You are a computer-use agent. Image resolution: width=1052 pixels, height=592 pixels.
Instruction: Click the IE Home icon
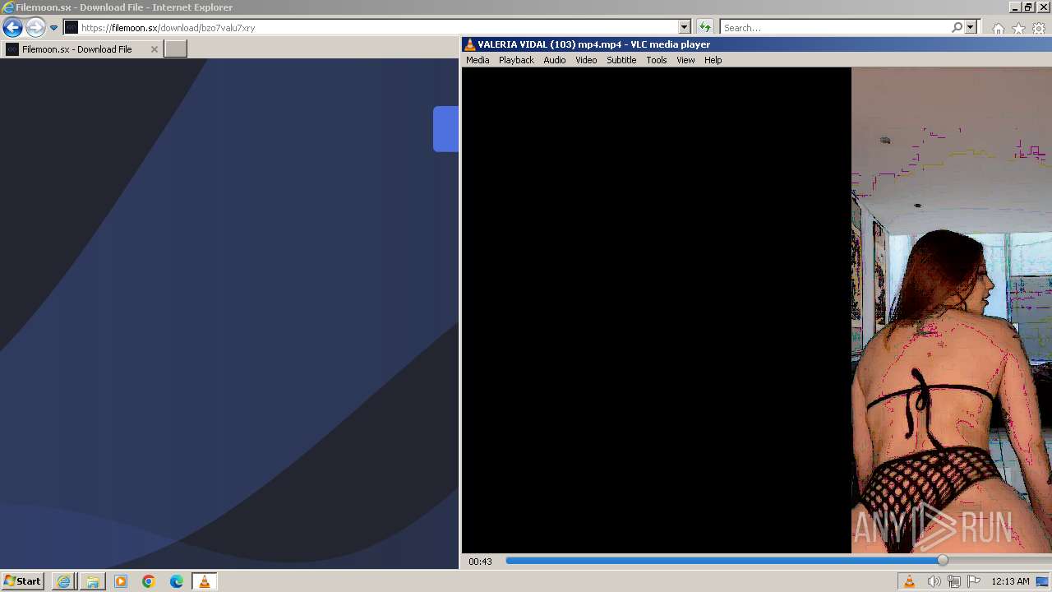(x=998, y=29)
